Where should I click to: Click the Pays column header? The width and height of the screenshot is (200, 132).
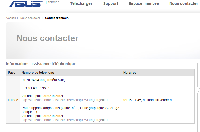(12, 73)
